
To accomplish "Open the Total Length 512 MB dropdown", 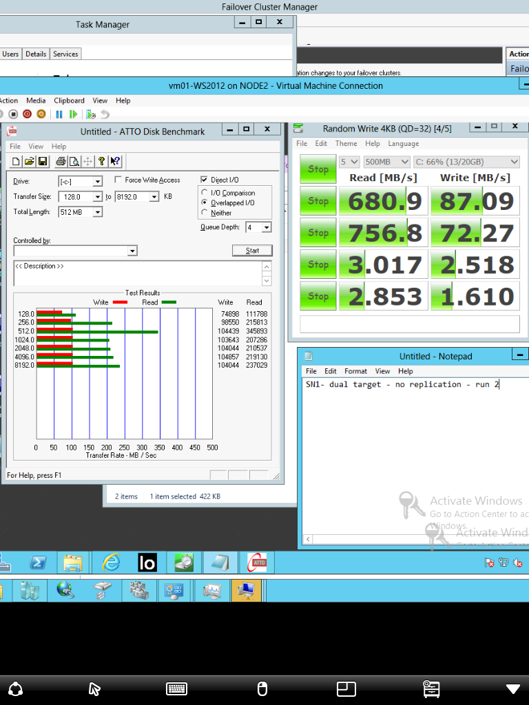I will (x=98, y=212).
